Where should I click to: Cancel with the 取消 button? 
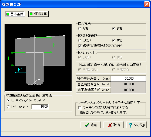tap(113, 125)
